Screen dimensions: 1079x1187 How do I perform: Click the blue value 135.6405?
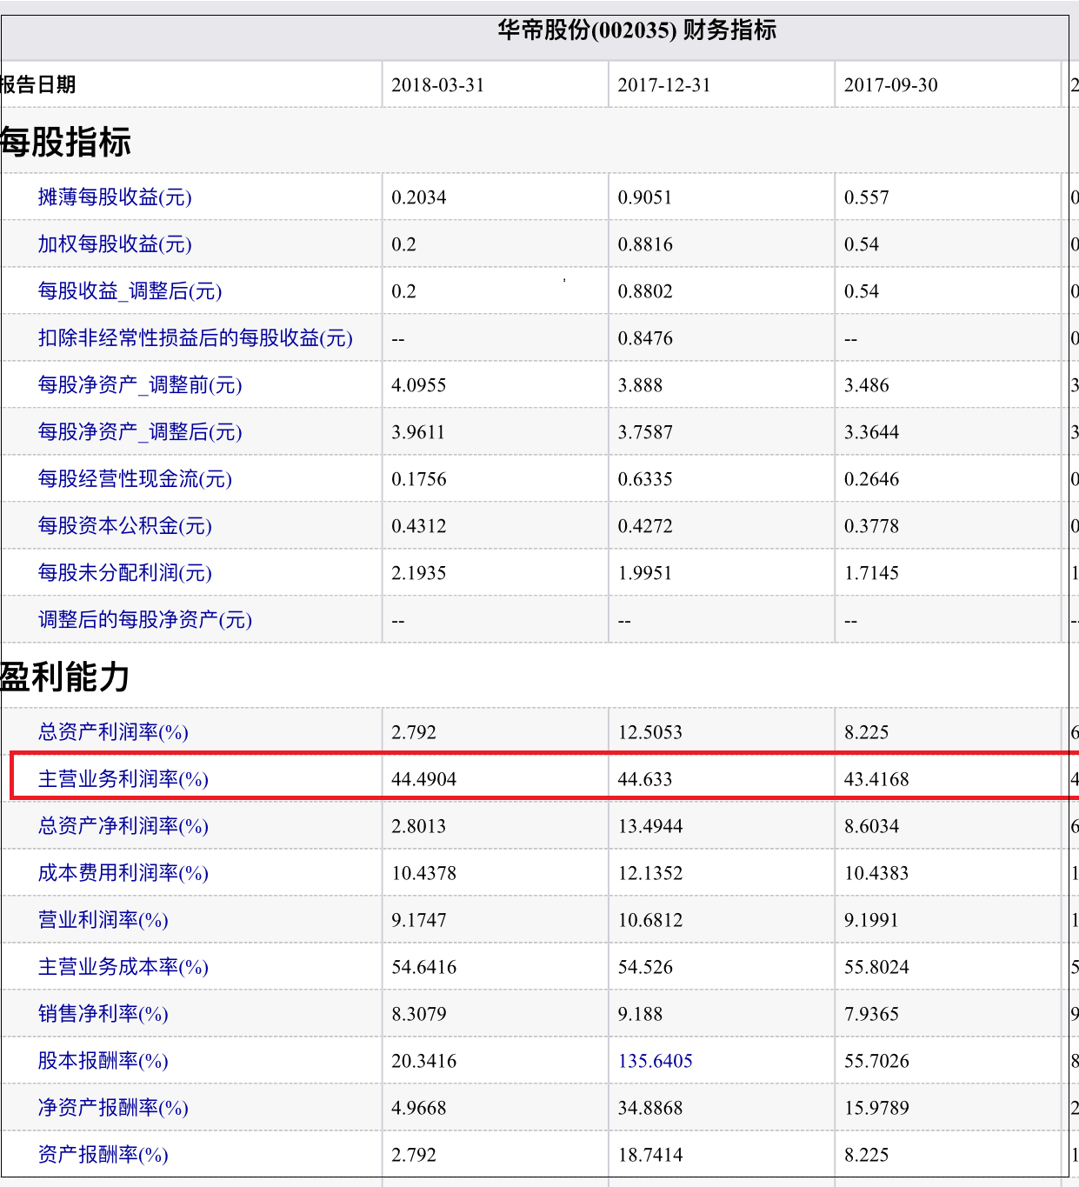tap(656, 1061)
